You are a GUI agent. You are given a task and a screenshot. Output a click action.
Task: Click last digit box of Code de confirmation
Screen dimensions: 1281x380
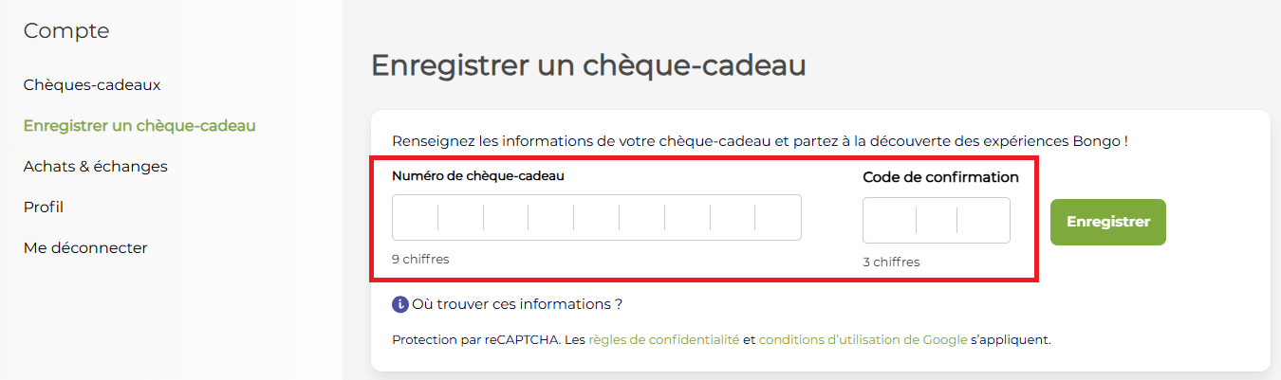983,221
